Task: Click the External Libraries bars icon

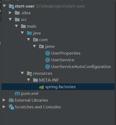Action: coord(11,100)
